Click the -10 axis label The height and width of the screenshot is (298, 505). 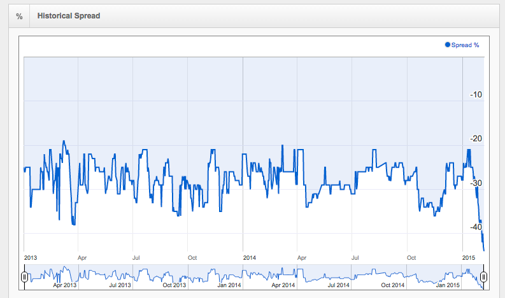476,95
